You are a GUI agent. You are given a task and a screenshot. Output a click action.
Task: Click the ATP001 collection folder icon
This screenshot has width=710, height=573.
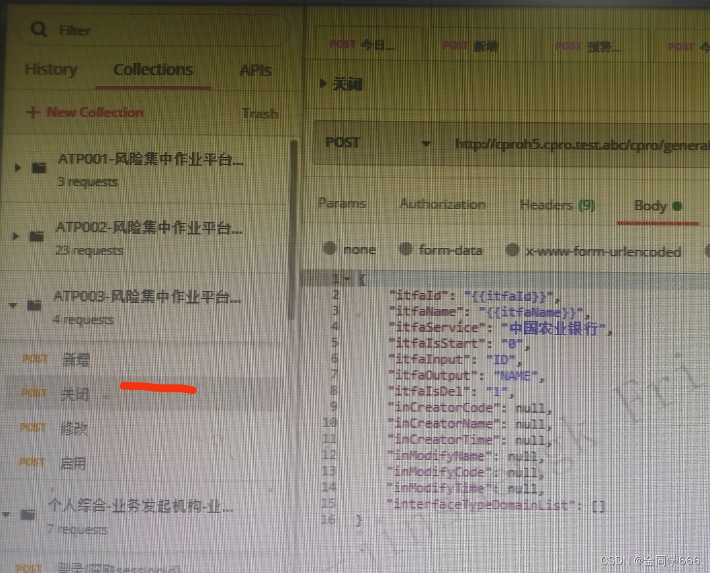39,168
